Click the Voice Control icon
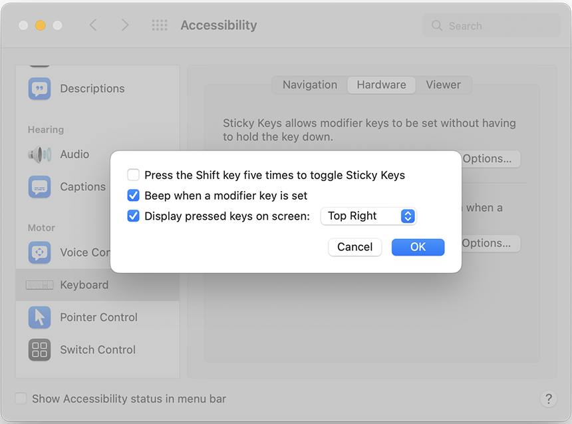 tap(39, 252)
